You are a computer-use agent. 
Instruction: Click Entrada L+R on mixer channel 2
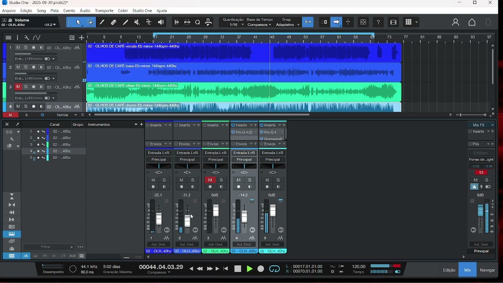pos(187,153)
